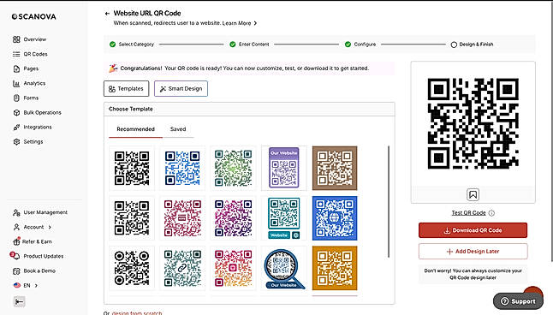
Task: Switch to the Recommended tab
Action: click(136, 129)
